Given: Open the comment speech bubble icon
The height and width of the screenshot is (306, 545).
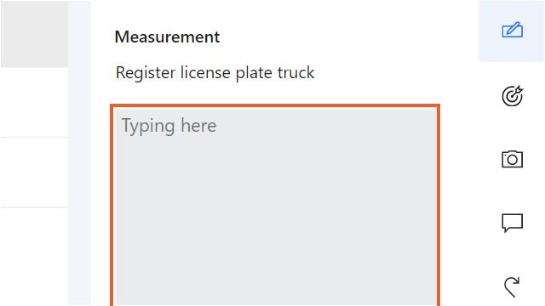Looking at the screenshot, I should coord(513,223).
